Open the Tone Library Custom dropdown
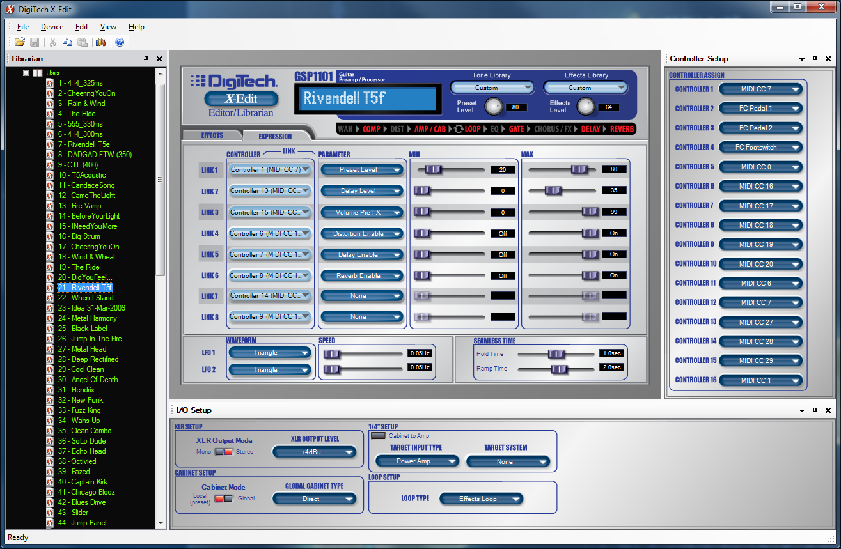The height and width of the screenshot is (549, 841). click(x=492, y=88)
